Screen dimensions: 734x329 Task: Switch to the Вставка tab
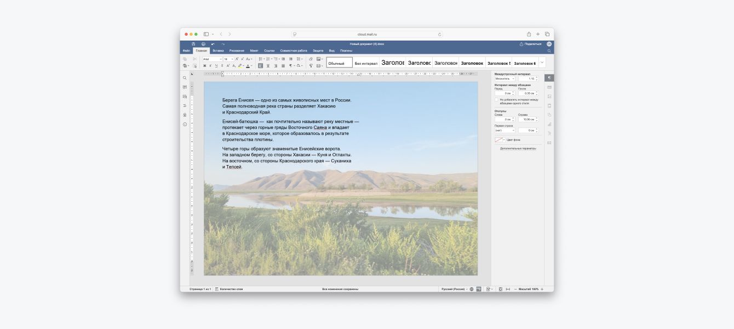(218, 50)
